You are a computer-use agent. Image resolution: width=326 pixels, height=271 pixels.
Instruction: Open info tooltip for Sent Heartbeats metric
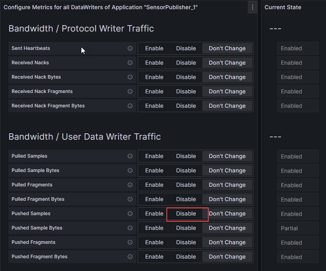(130, 48)
